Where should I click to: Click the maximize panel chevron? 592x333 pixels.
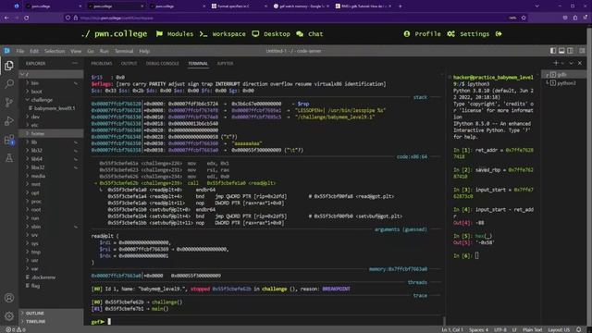pos(572,64)
